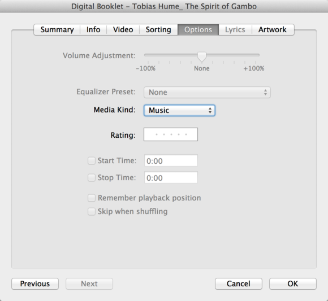Switch to the Summary tab

coord(57,30)
